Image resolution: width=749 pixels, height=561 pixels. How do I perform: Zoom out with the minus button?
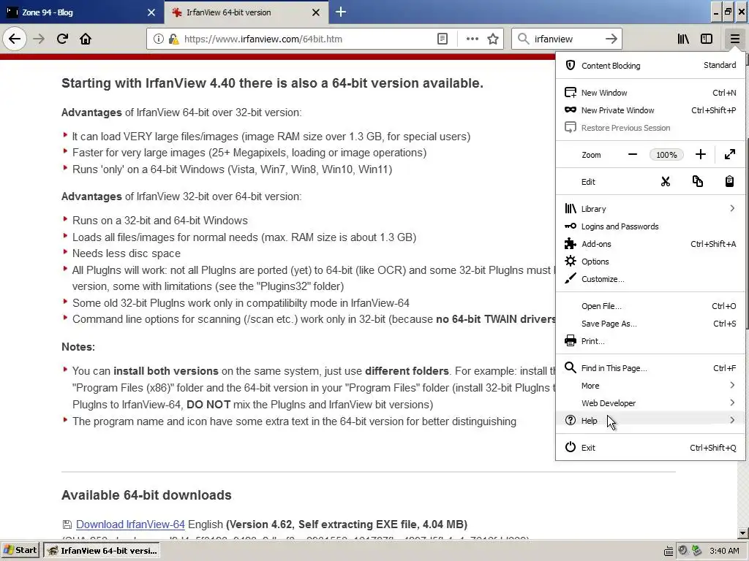point(633,155)
